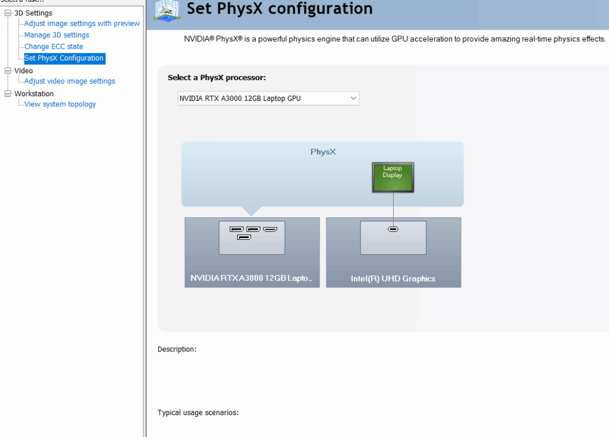Select Set PhysX Configuration in the tree
This screenshot has width=609, height=437.
[64, 58]
